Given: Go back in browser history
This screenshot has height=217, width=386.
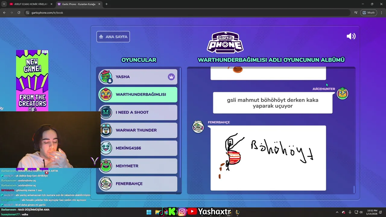Looking at the screenshot, I should tap(4, 13).
